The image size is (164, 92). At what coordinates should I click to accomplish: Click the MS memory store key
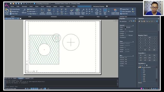(145, 50)
